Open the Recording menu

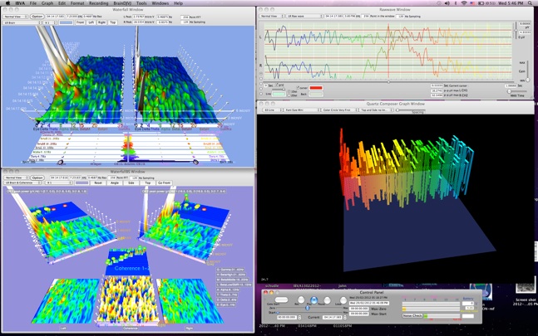tap(98, 3)
